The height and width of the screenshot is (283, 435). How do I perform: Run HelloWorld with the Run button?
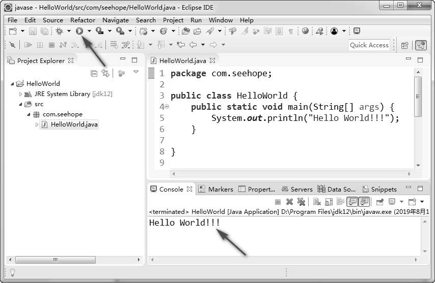coord(79,31)
